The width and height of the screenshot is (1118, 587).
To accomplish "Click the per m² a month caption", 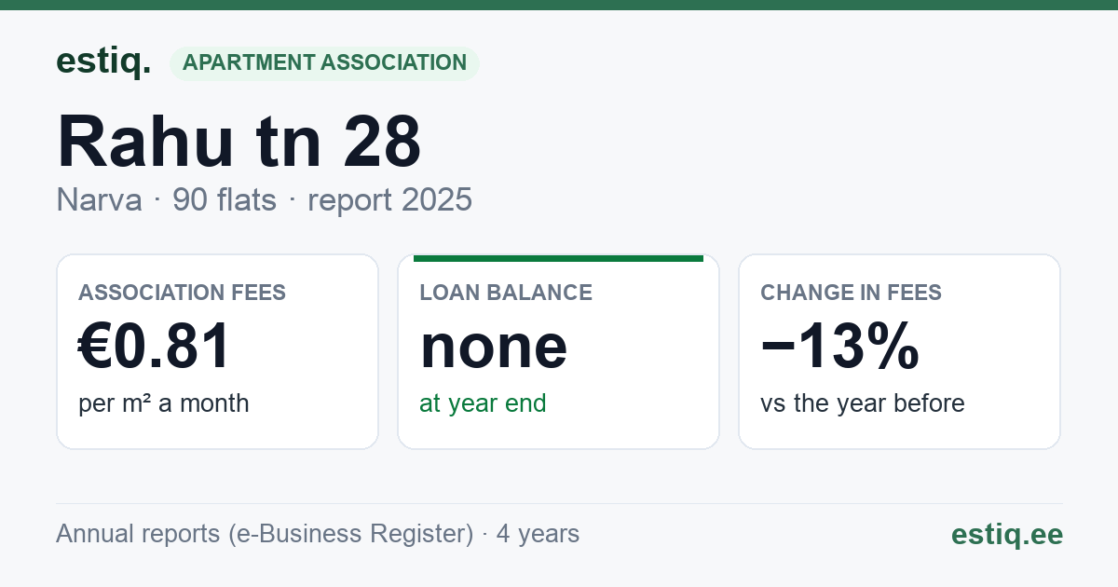I will (x=164, y=403).
